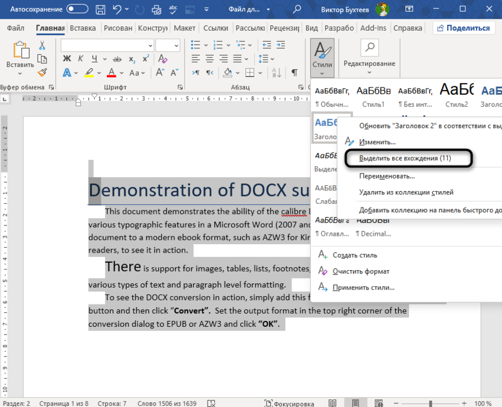502x407 pixels.
Task: Apply subscript formatting
Action: [132, 58]
